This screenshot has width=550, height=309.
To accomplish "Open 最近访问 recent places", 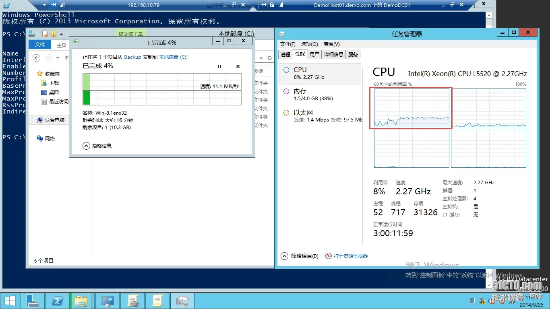I will pyautogui.click(x=55, y=101).
